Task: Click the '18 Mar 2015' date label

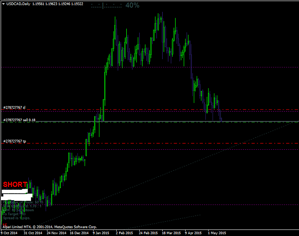Action: pyautogui.click(x=171, y=233)
